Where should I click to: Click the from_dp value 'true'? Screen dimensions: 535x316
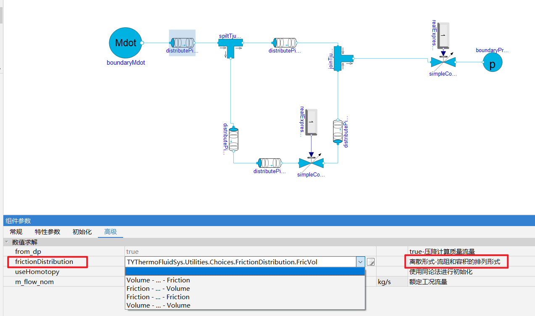[132, 252]
